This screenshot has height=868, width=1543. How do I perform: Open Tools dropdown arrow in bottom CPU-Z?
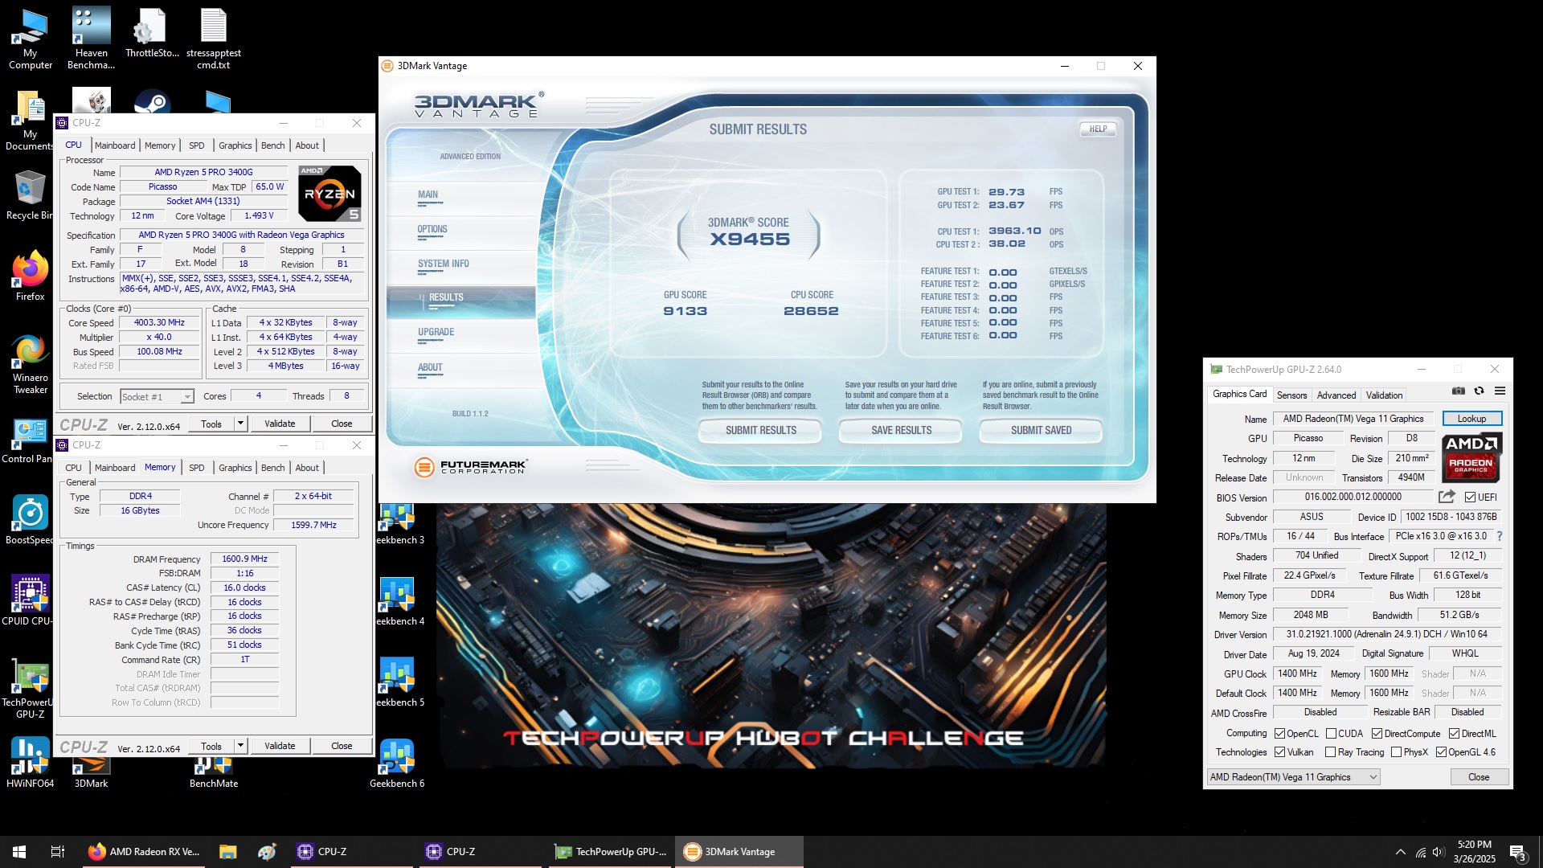[239, 746]
